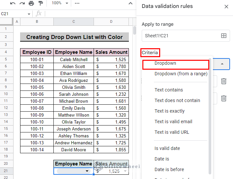Open the zoom level 100% dropdown
Viewport: 233px width, 179px height.
click(60, 3)
